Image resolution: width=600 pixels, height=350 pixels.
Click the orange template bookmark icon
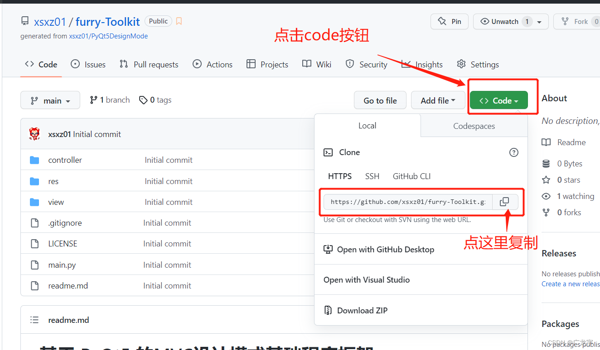pyautogui.click(x=179, y=21)
